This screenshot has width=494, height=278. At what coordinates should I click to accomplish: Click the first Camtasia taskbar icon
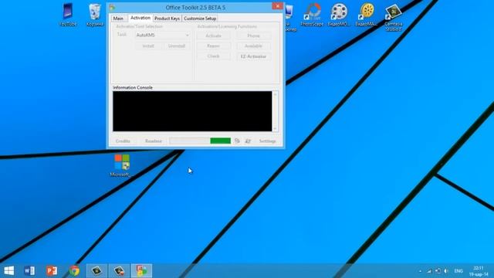pyautogui.click(x=96, y=270)
